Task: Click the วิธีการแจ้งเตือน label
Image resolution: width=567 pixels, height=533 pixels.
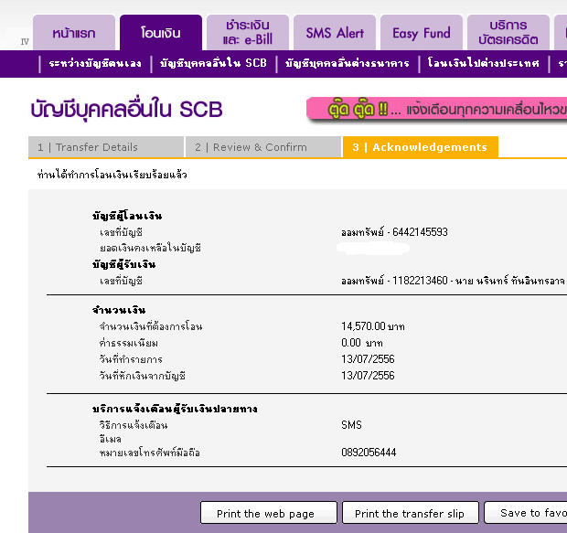Action: (x=134, y=425)
